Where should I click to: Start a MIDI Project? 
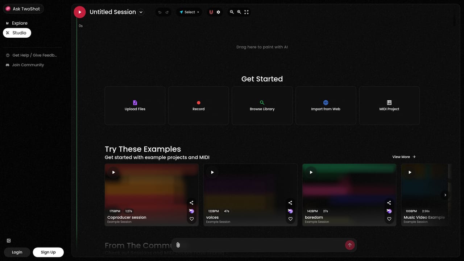pos(389,105)
